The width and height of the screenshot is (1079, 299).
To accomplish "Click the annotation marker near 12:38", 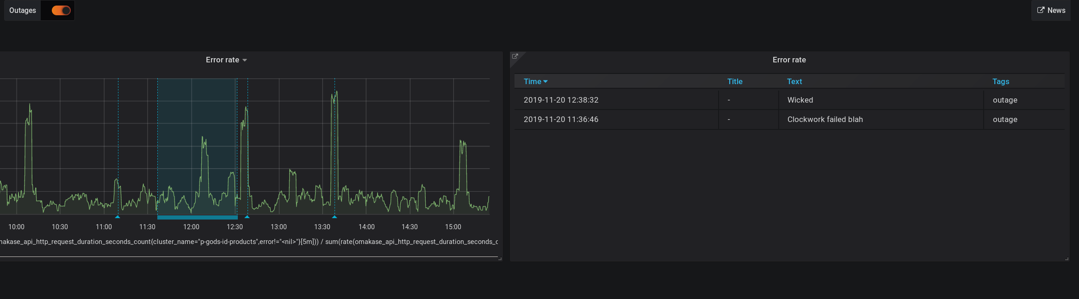I will pos(247,216).
